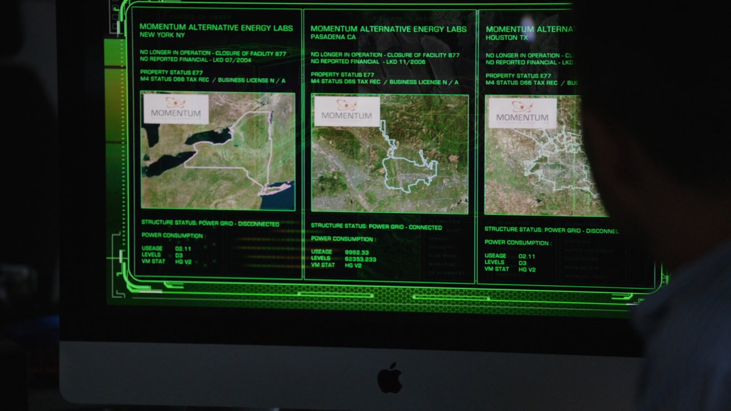This screenshot has width=731, height=411.
Task: Click the Momentum logo in Houston panel
Action: pyautogui.click(x=522, y=113)
